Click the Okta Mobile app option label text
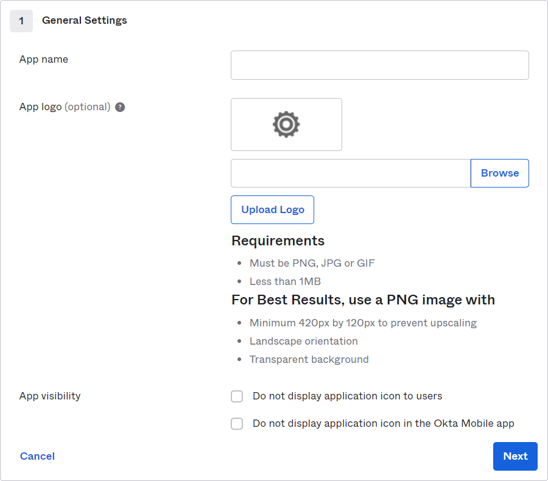 (384, 423)
